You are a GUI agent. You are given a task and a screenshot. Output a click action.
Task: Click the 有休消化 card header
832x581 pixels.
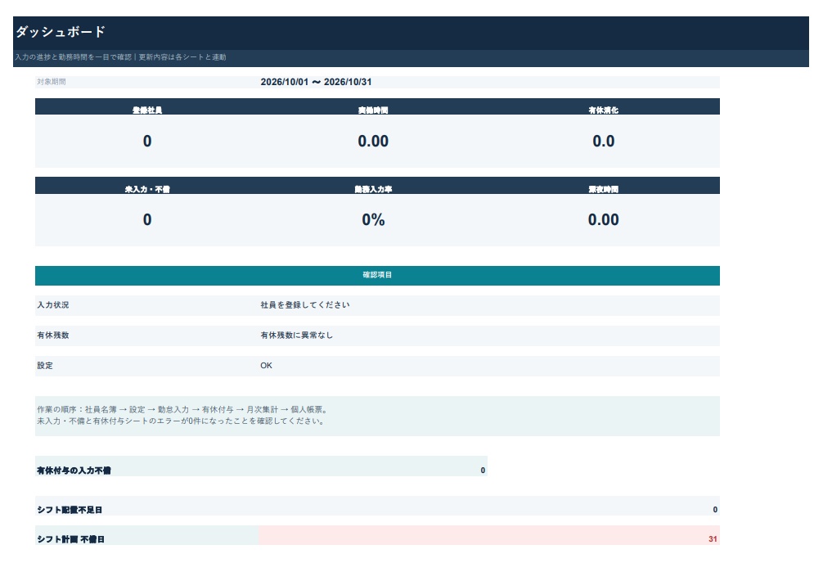click(x=603, y=110)
